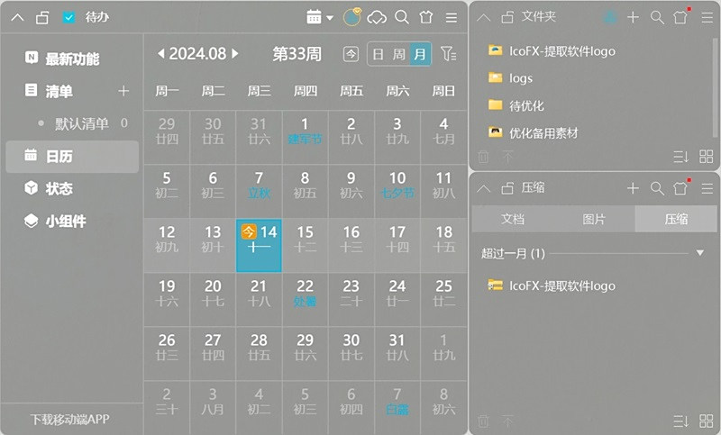Viewport: 721px width, 435px height.
Task: Switch to the 图片 tab
Action: (594, 219)
